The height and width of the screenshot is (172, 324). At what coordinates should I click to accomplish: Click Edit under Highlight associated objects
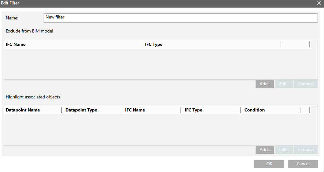click(x=284, y=150)
